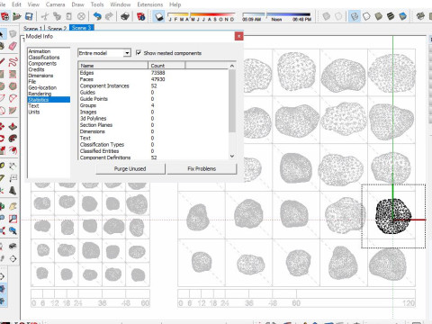Select the Section Plane tool

click(x=13, y=258)
